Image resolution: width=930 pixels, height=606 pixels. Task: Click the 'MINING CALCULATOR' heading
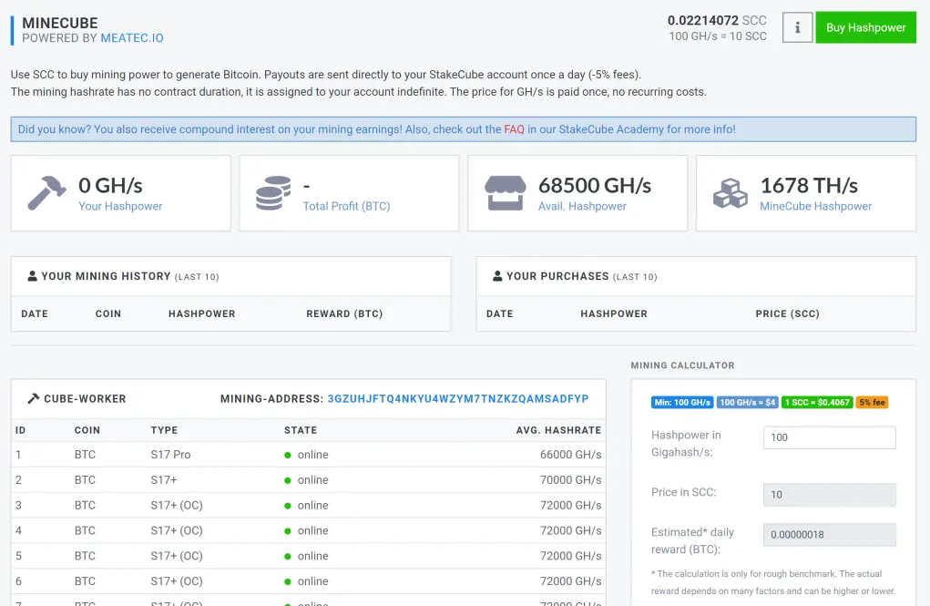tap(682, 365)
